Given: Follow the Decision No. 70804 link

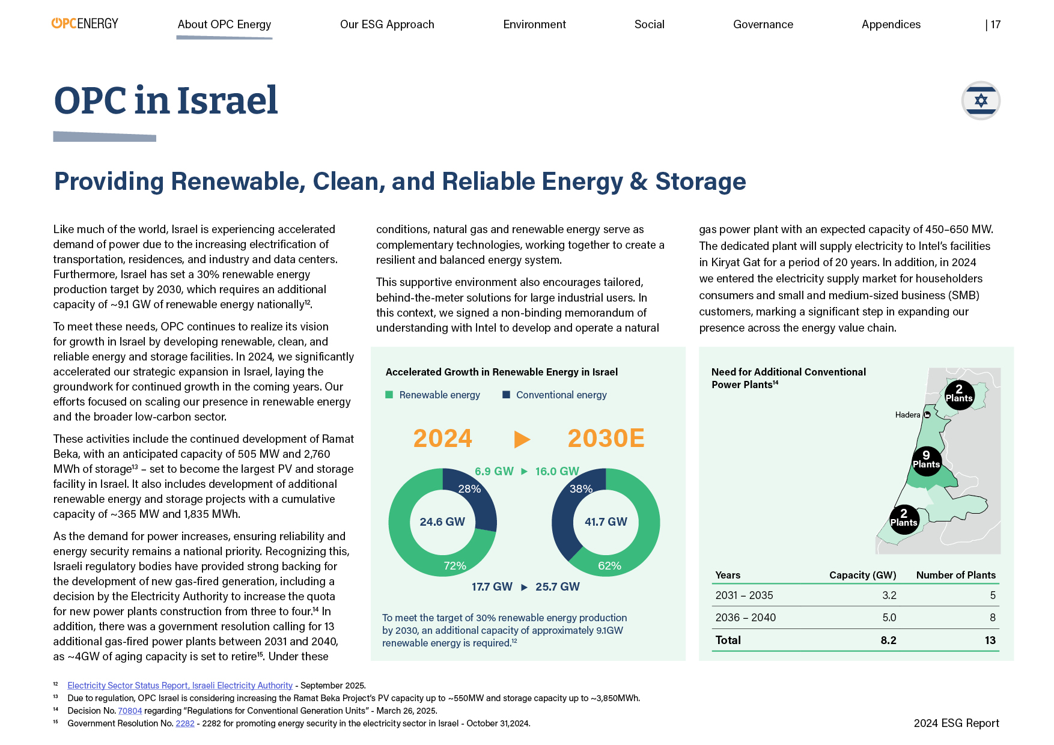Looking at the screenshot, I should coord(130,711).
